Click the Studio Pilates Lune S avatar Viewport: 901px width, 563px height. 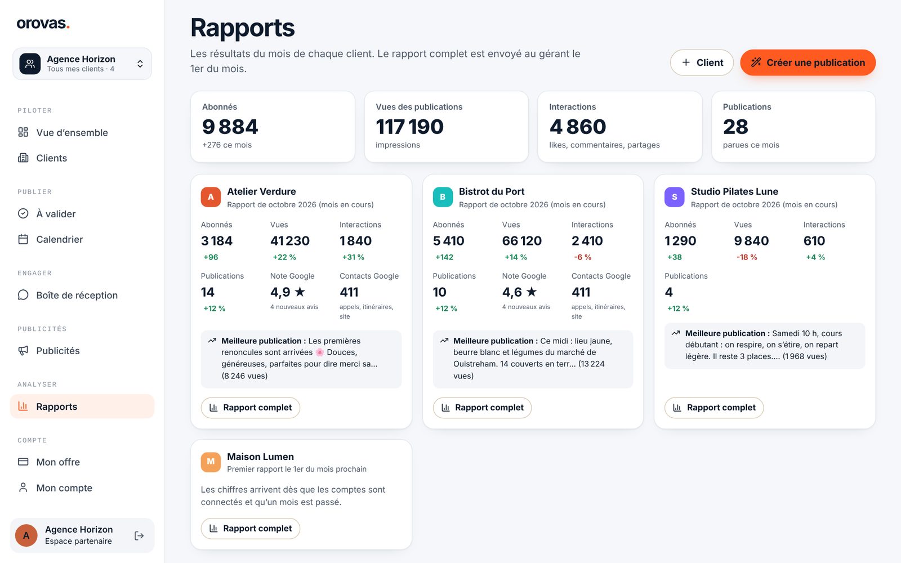675,197
